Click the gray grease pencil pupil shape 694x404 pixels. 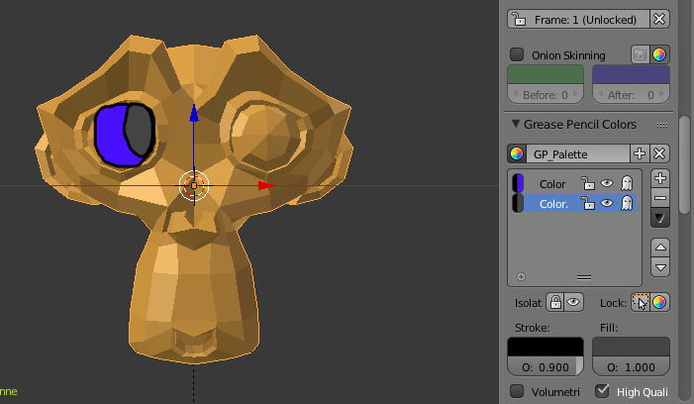(139, 130)
